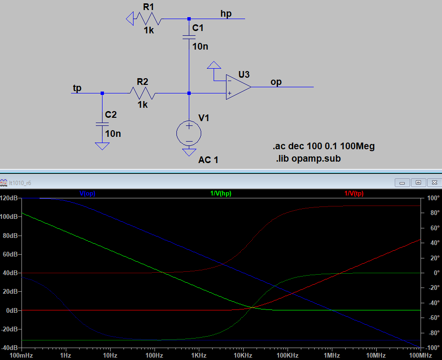
Task: Click the 100° right axis label
Action: (x=433, y=198)
